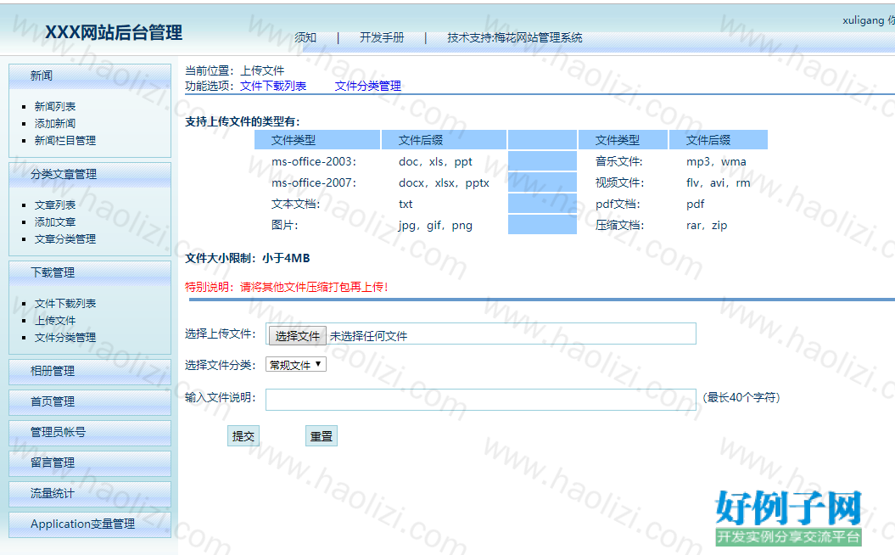Click the flv, avi, rm suffix cell
This screenshot has height=555, width=895.
tap(718, 182)
